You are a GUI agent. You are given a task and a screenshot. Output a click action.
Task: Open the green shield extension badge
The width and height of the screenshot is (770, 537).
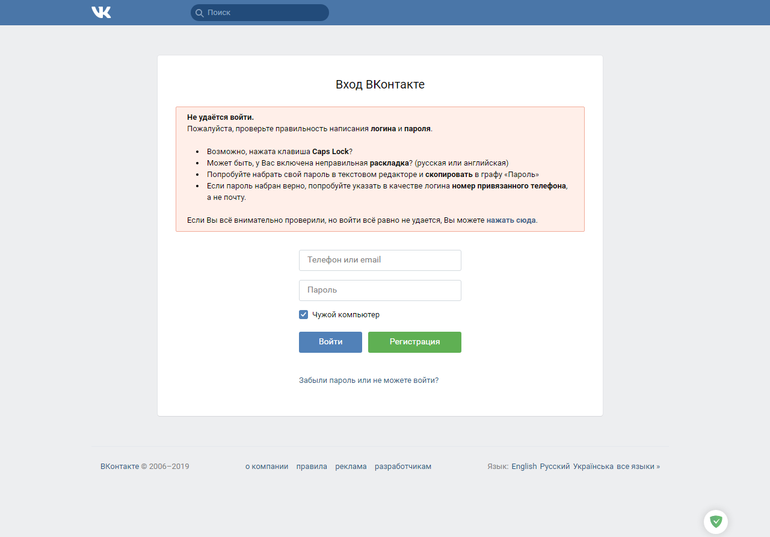coord(716,522)
